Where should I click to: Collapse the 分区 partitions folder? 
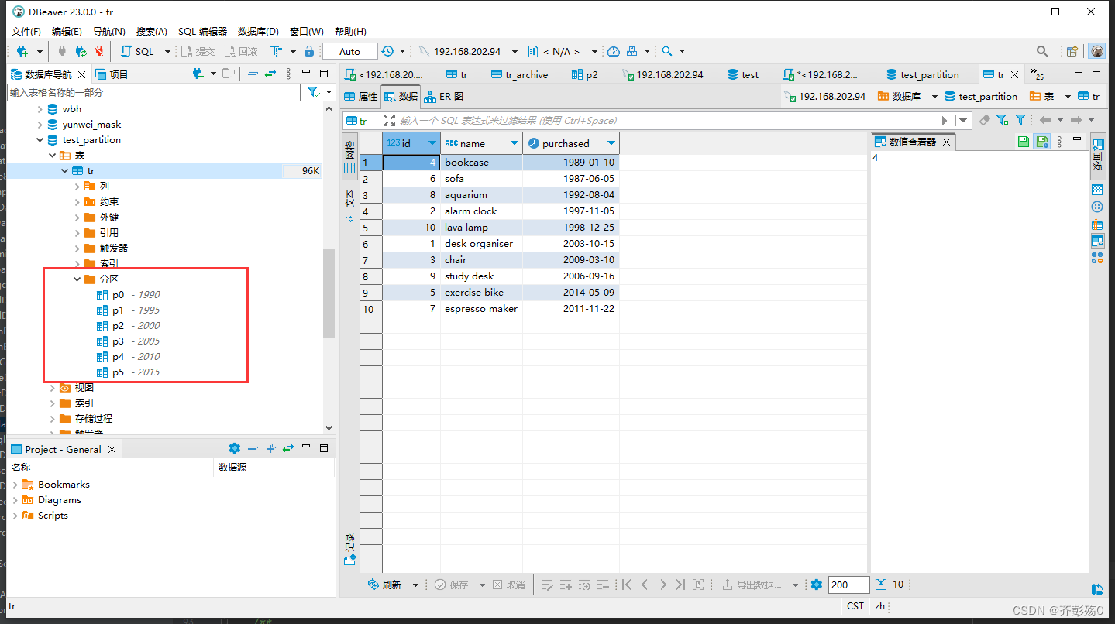tap(77, 279)
